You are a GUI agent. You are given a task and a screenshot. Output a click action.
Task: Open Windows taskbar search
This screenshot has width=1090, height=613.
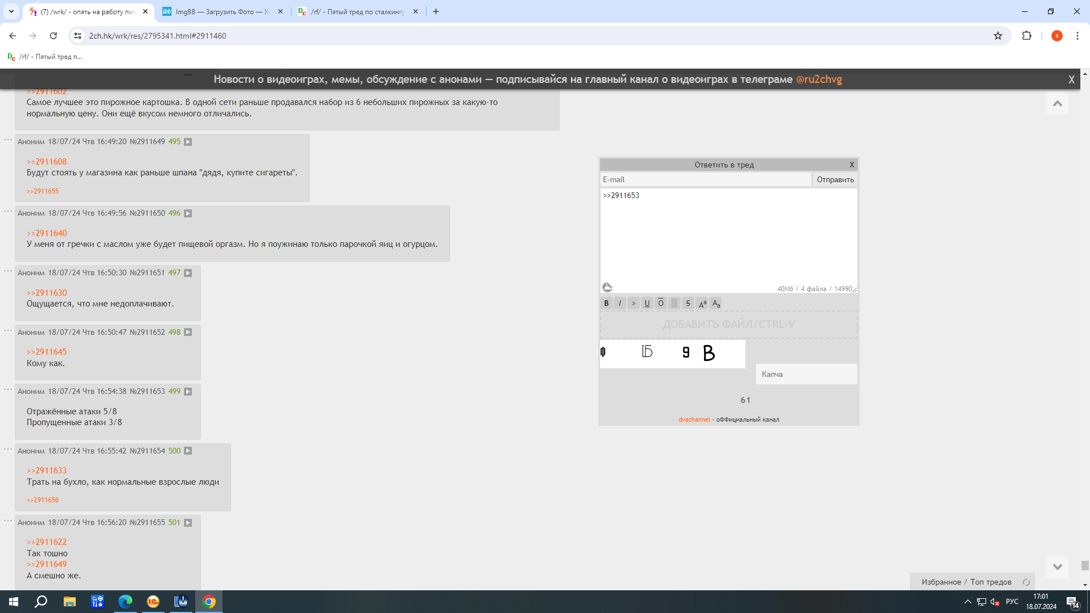coord(41,602)
